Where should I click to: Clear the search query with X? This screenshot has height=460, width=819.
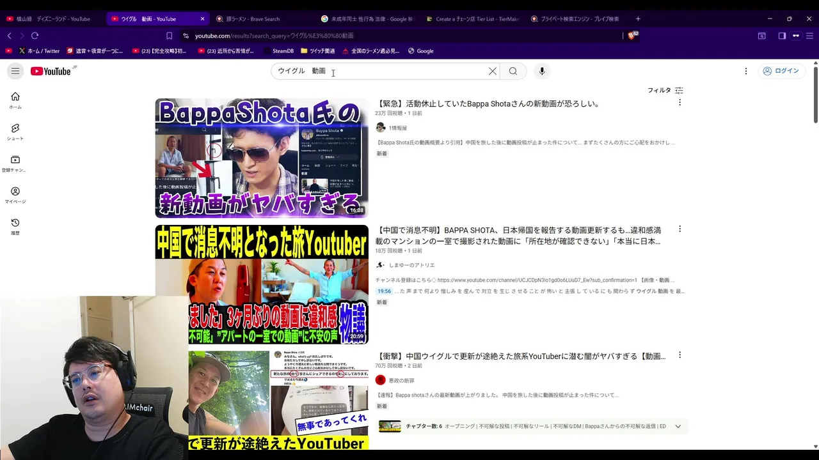(493, 71)
